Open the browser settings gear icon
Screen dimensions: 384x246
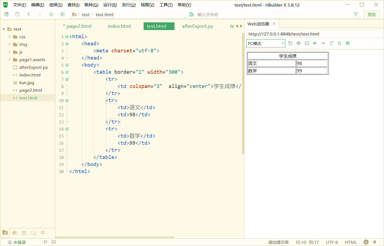click(299, 43)
